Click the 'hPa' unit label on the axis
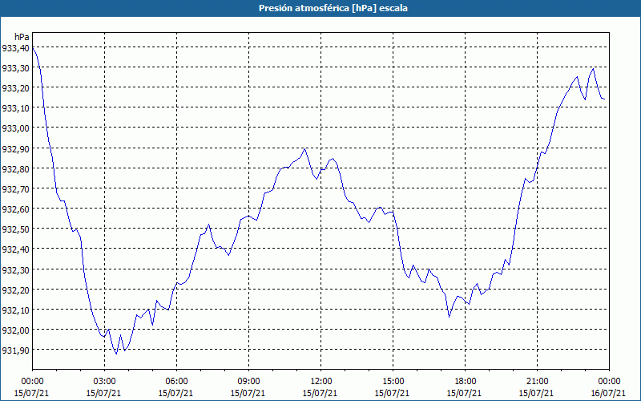 [x=22, y=37]
